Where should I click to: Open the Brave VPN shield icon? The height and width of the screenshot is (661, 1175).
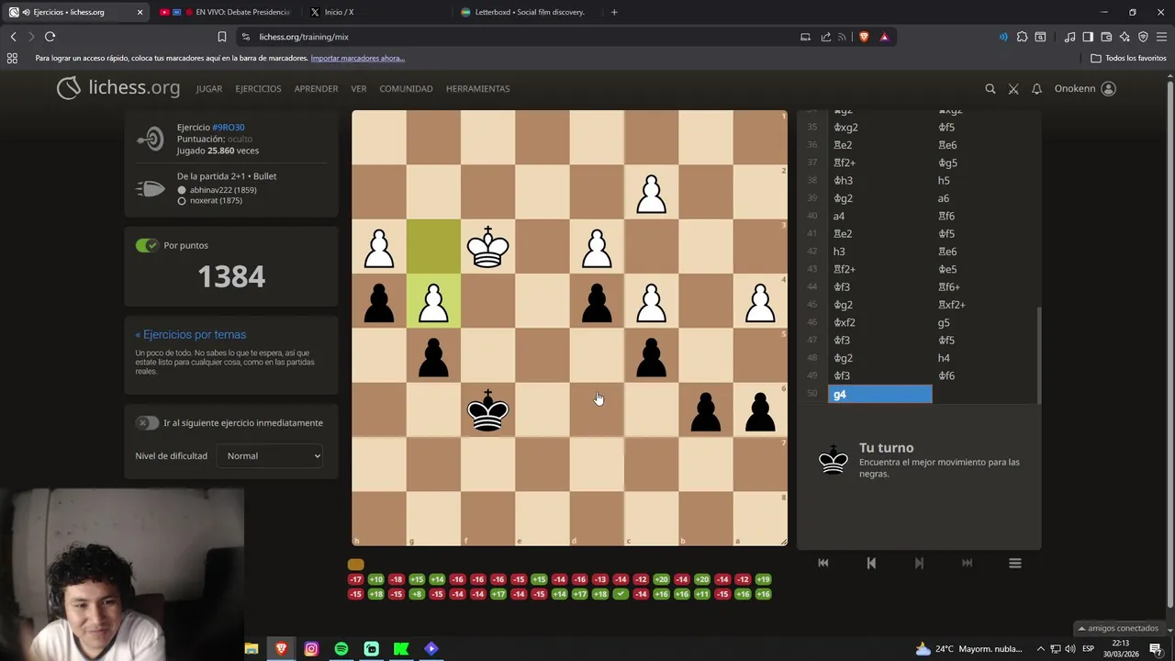click(1143, 37)
